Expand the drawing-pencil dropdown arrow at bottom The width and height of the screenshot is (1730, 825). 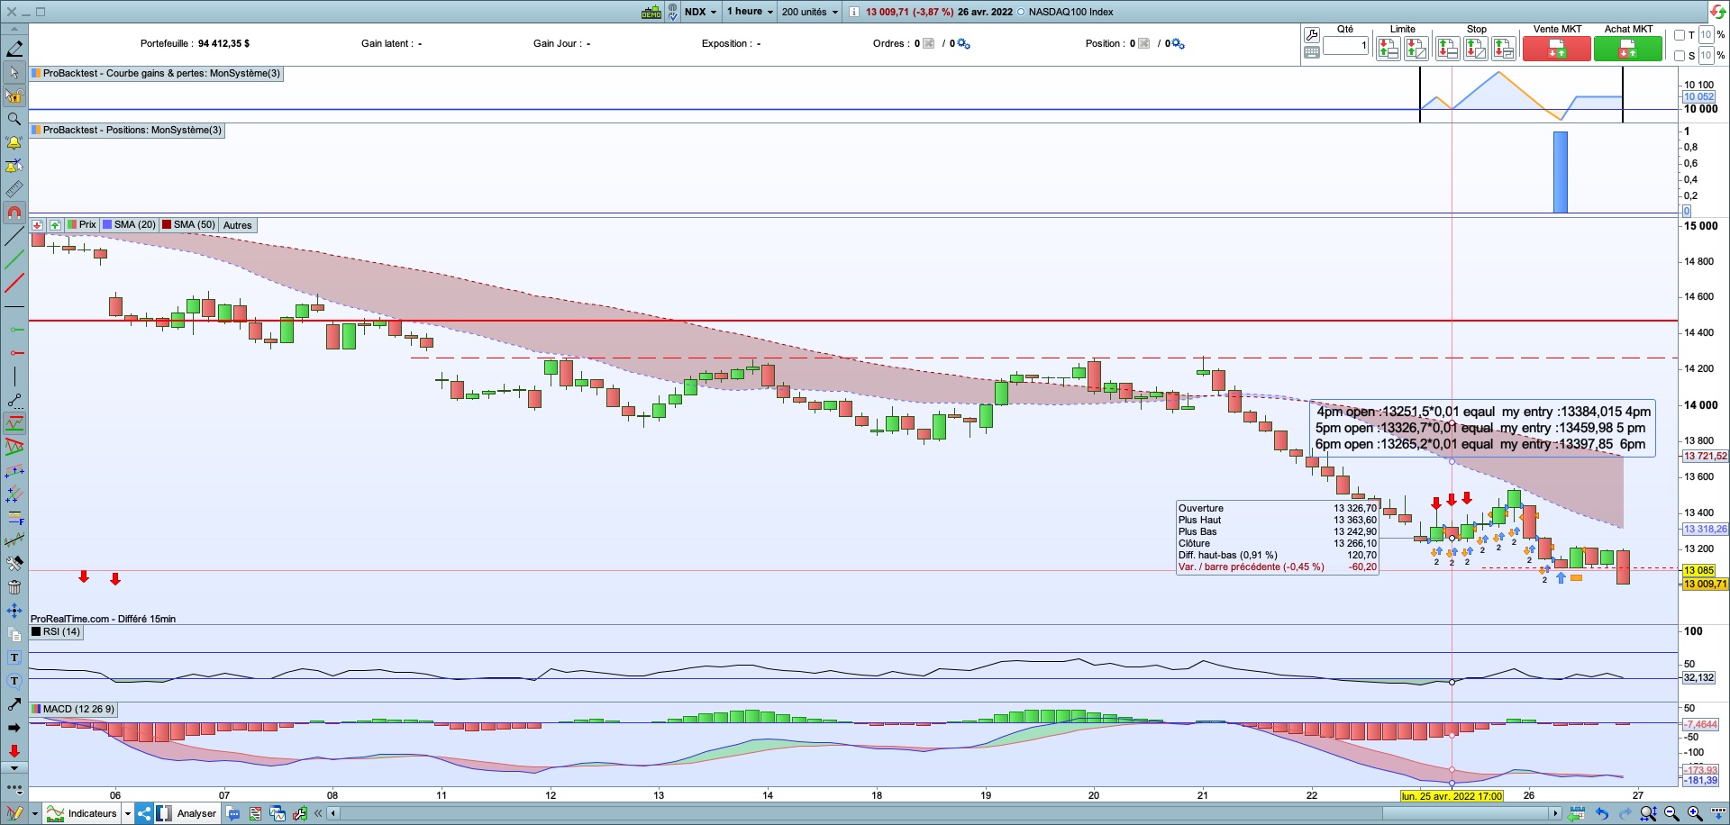[x=35, y=813]
